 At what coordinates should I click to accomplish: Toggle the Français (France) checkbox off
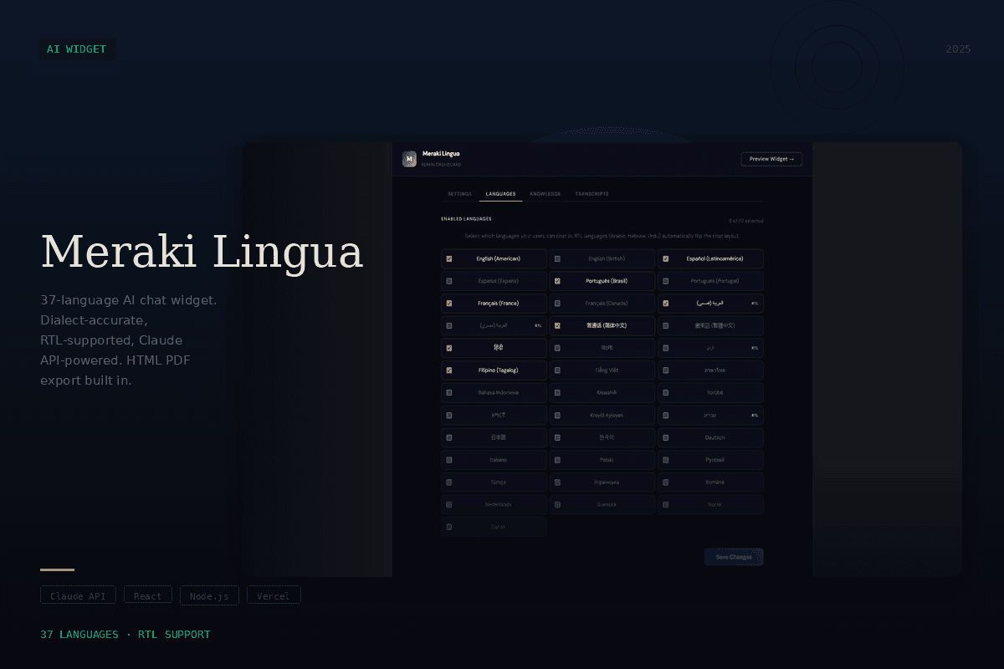[449, 304]
